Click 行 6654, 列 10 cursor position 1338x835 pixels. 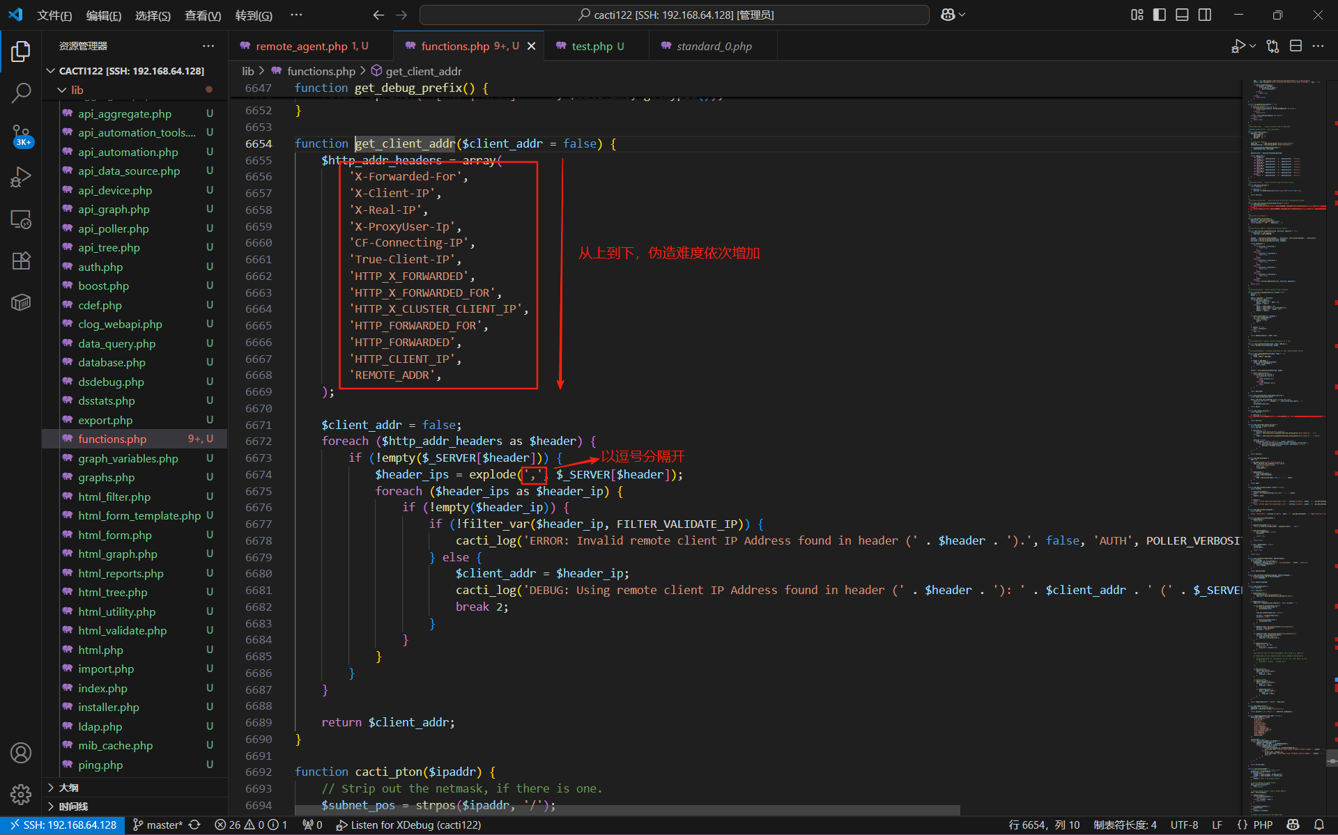click(1044, 825)
